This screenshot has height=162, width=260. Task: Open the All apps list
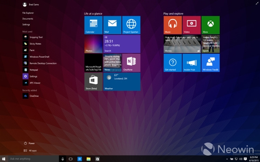30,151
